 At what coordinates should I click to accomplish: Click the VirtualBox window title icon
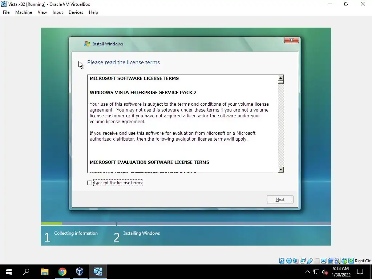[4, 4]
